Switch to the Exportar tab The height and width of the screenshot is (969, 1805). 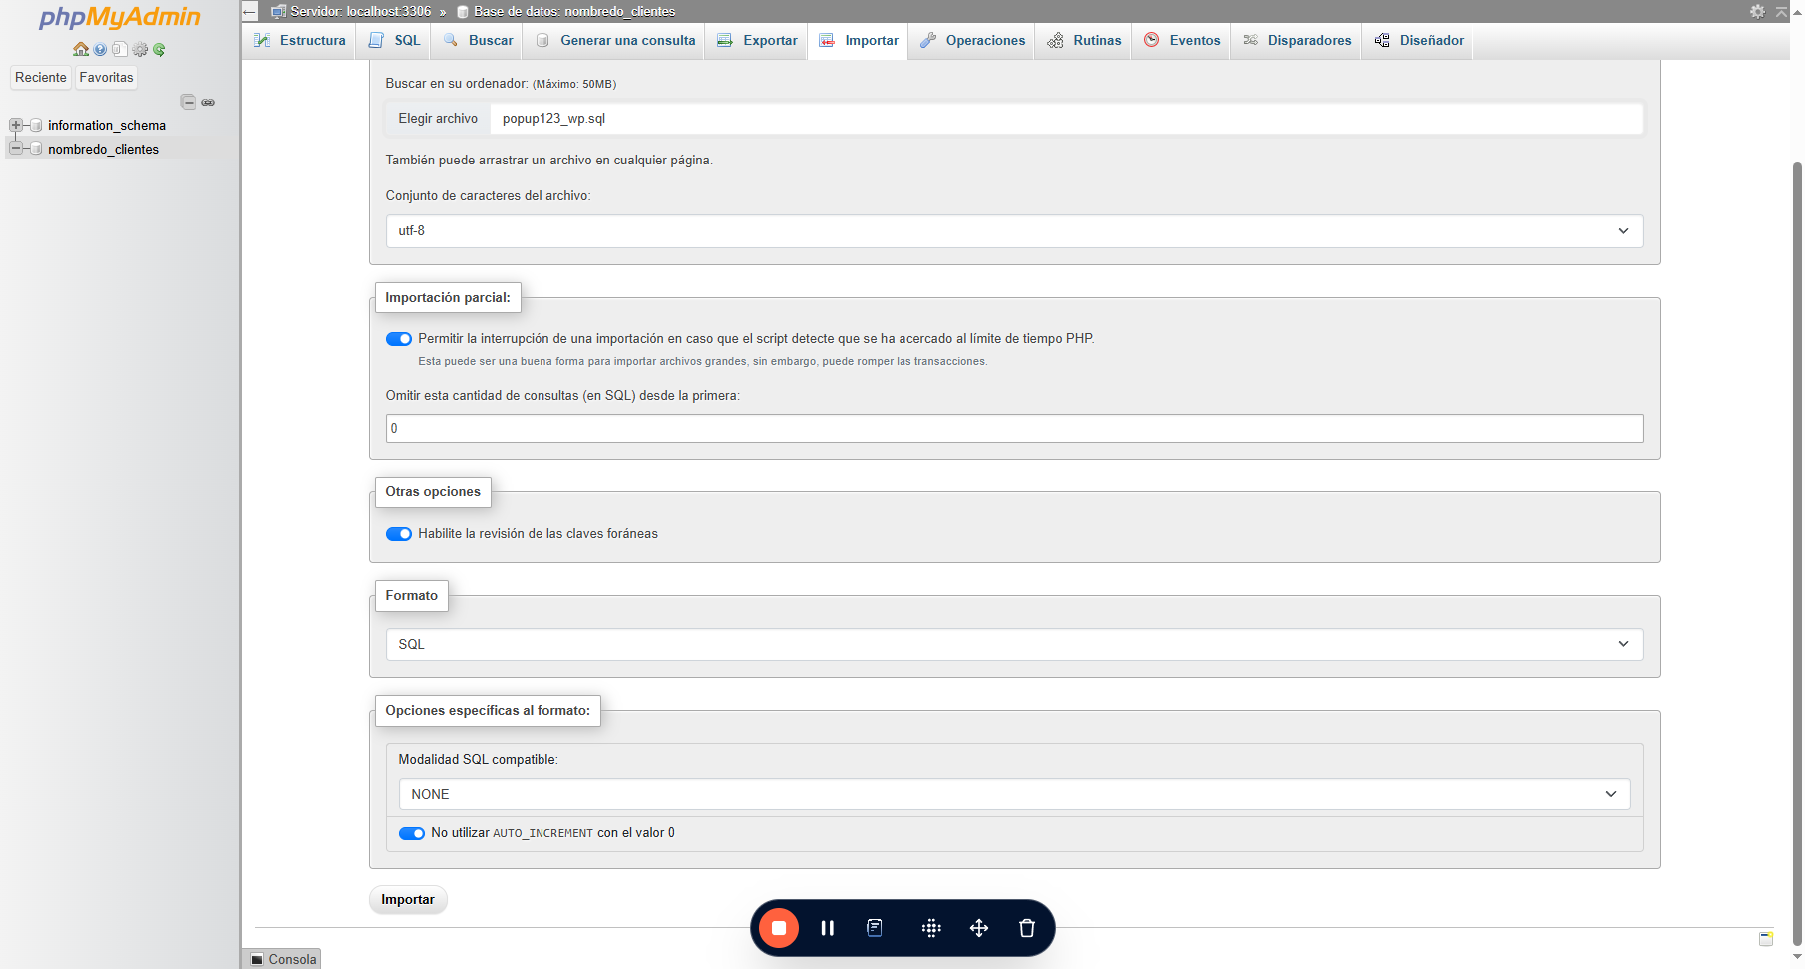757,40
